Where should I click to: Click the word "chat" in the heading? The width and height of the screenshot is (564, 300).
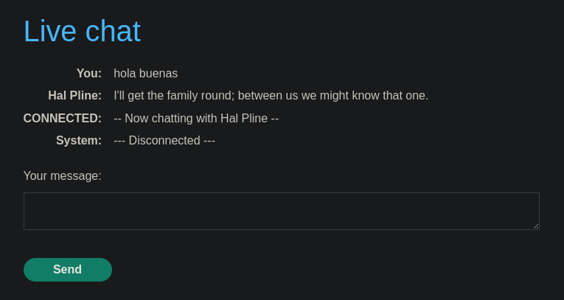point(113,32)
